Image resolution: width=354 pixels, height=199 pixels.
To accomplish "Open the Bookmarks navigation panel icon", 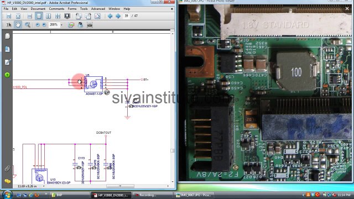I will click(7, 49).
